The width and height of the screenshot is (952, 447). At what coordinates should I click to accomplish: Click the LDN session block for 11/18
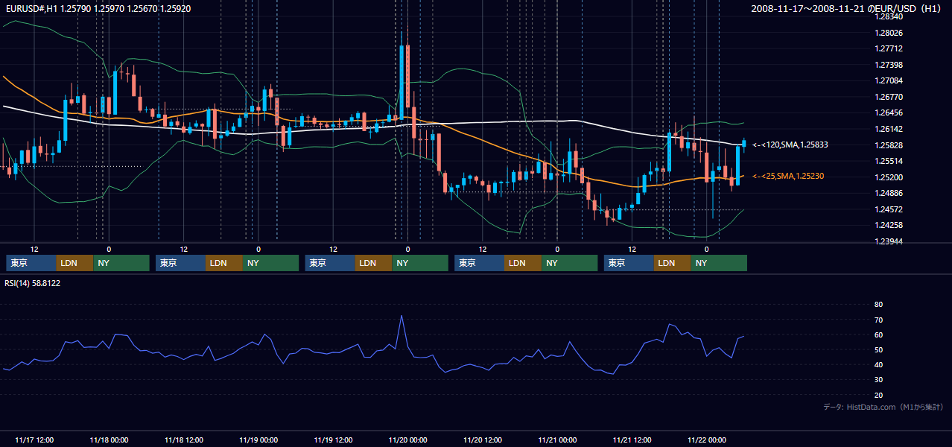(224, 263)
